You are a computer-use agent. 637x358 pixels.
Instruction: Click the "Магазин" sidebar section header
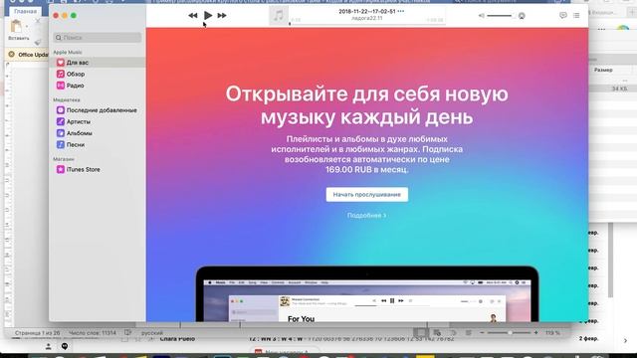click(x=64, y=159)
